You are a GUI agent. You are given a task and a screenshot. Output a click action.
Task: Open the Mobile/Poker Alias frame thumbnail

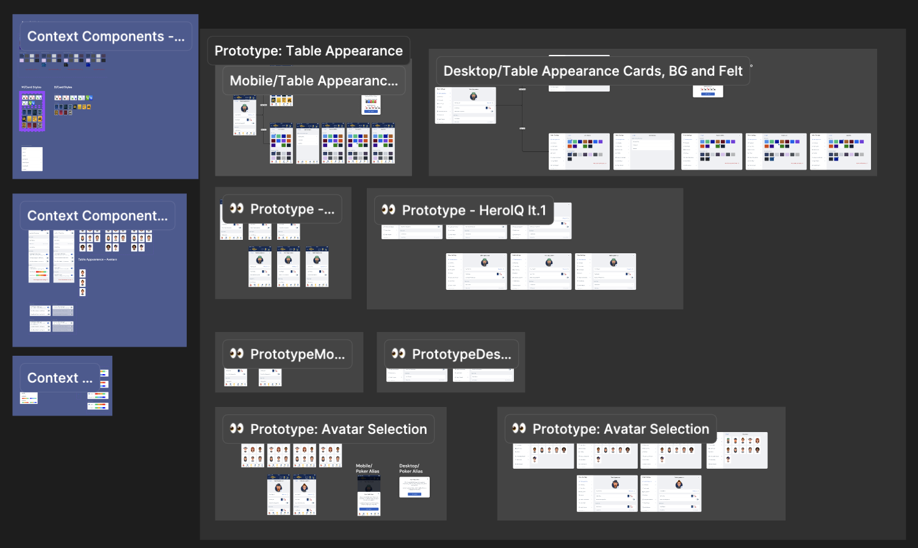(369, 496)
